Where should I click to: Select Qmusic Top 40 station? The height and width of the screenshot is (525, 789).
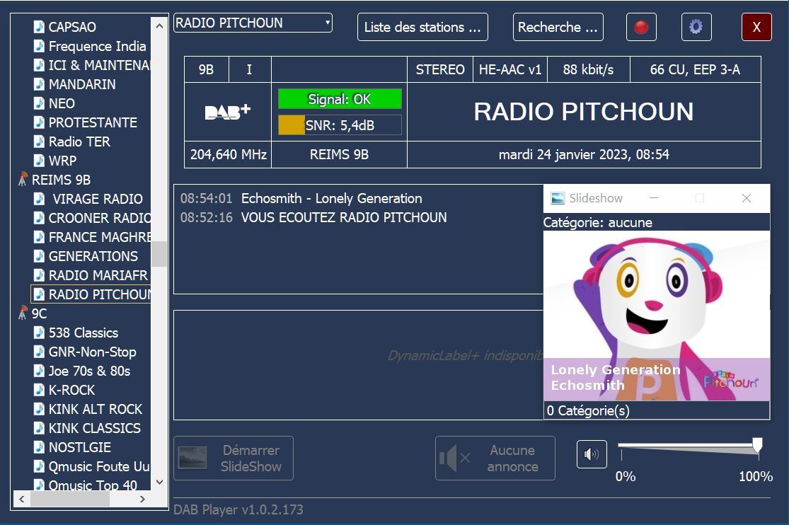(93, 485)
